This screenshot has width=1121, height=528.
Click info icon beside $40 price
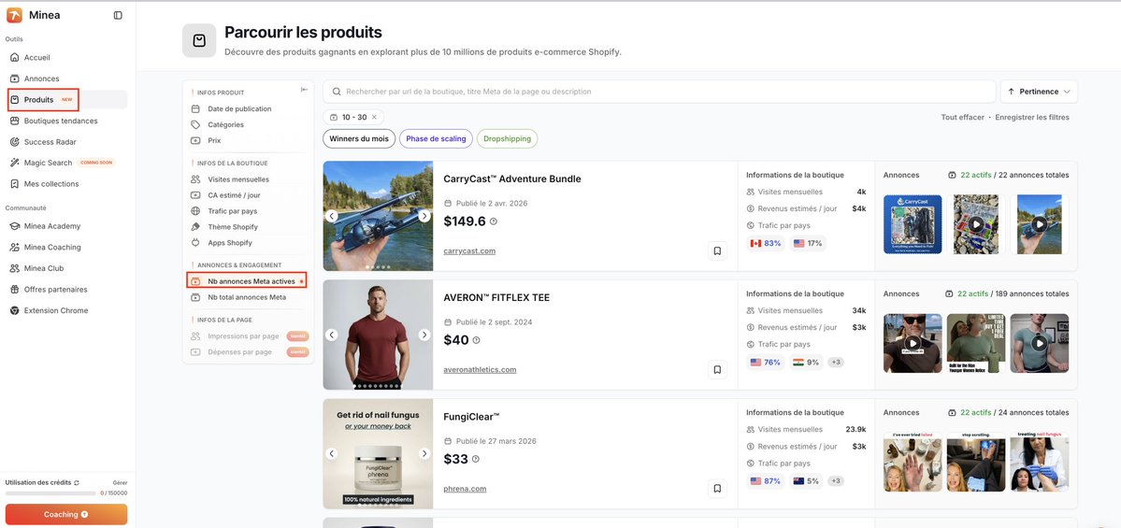[476, 340]
